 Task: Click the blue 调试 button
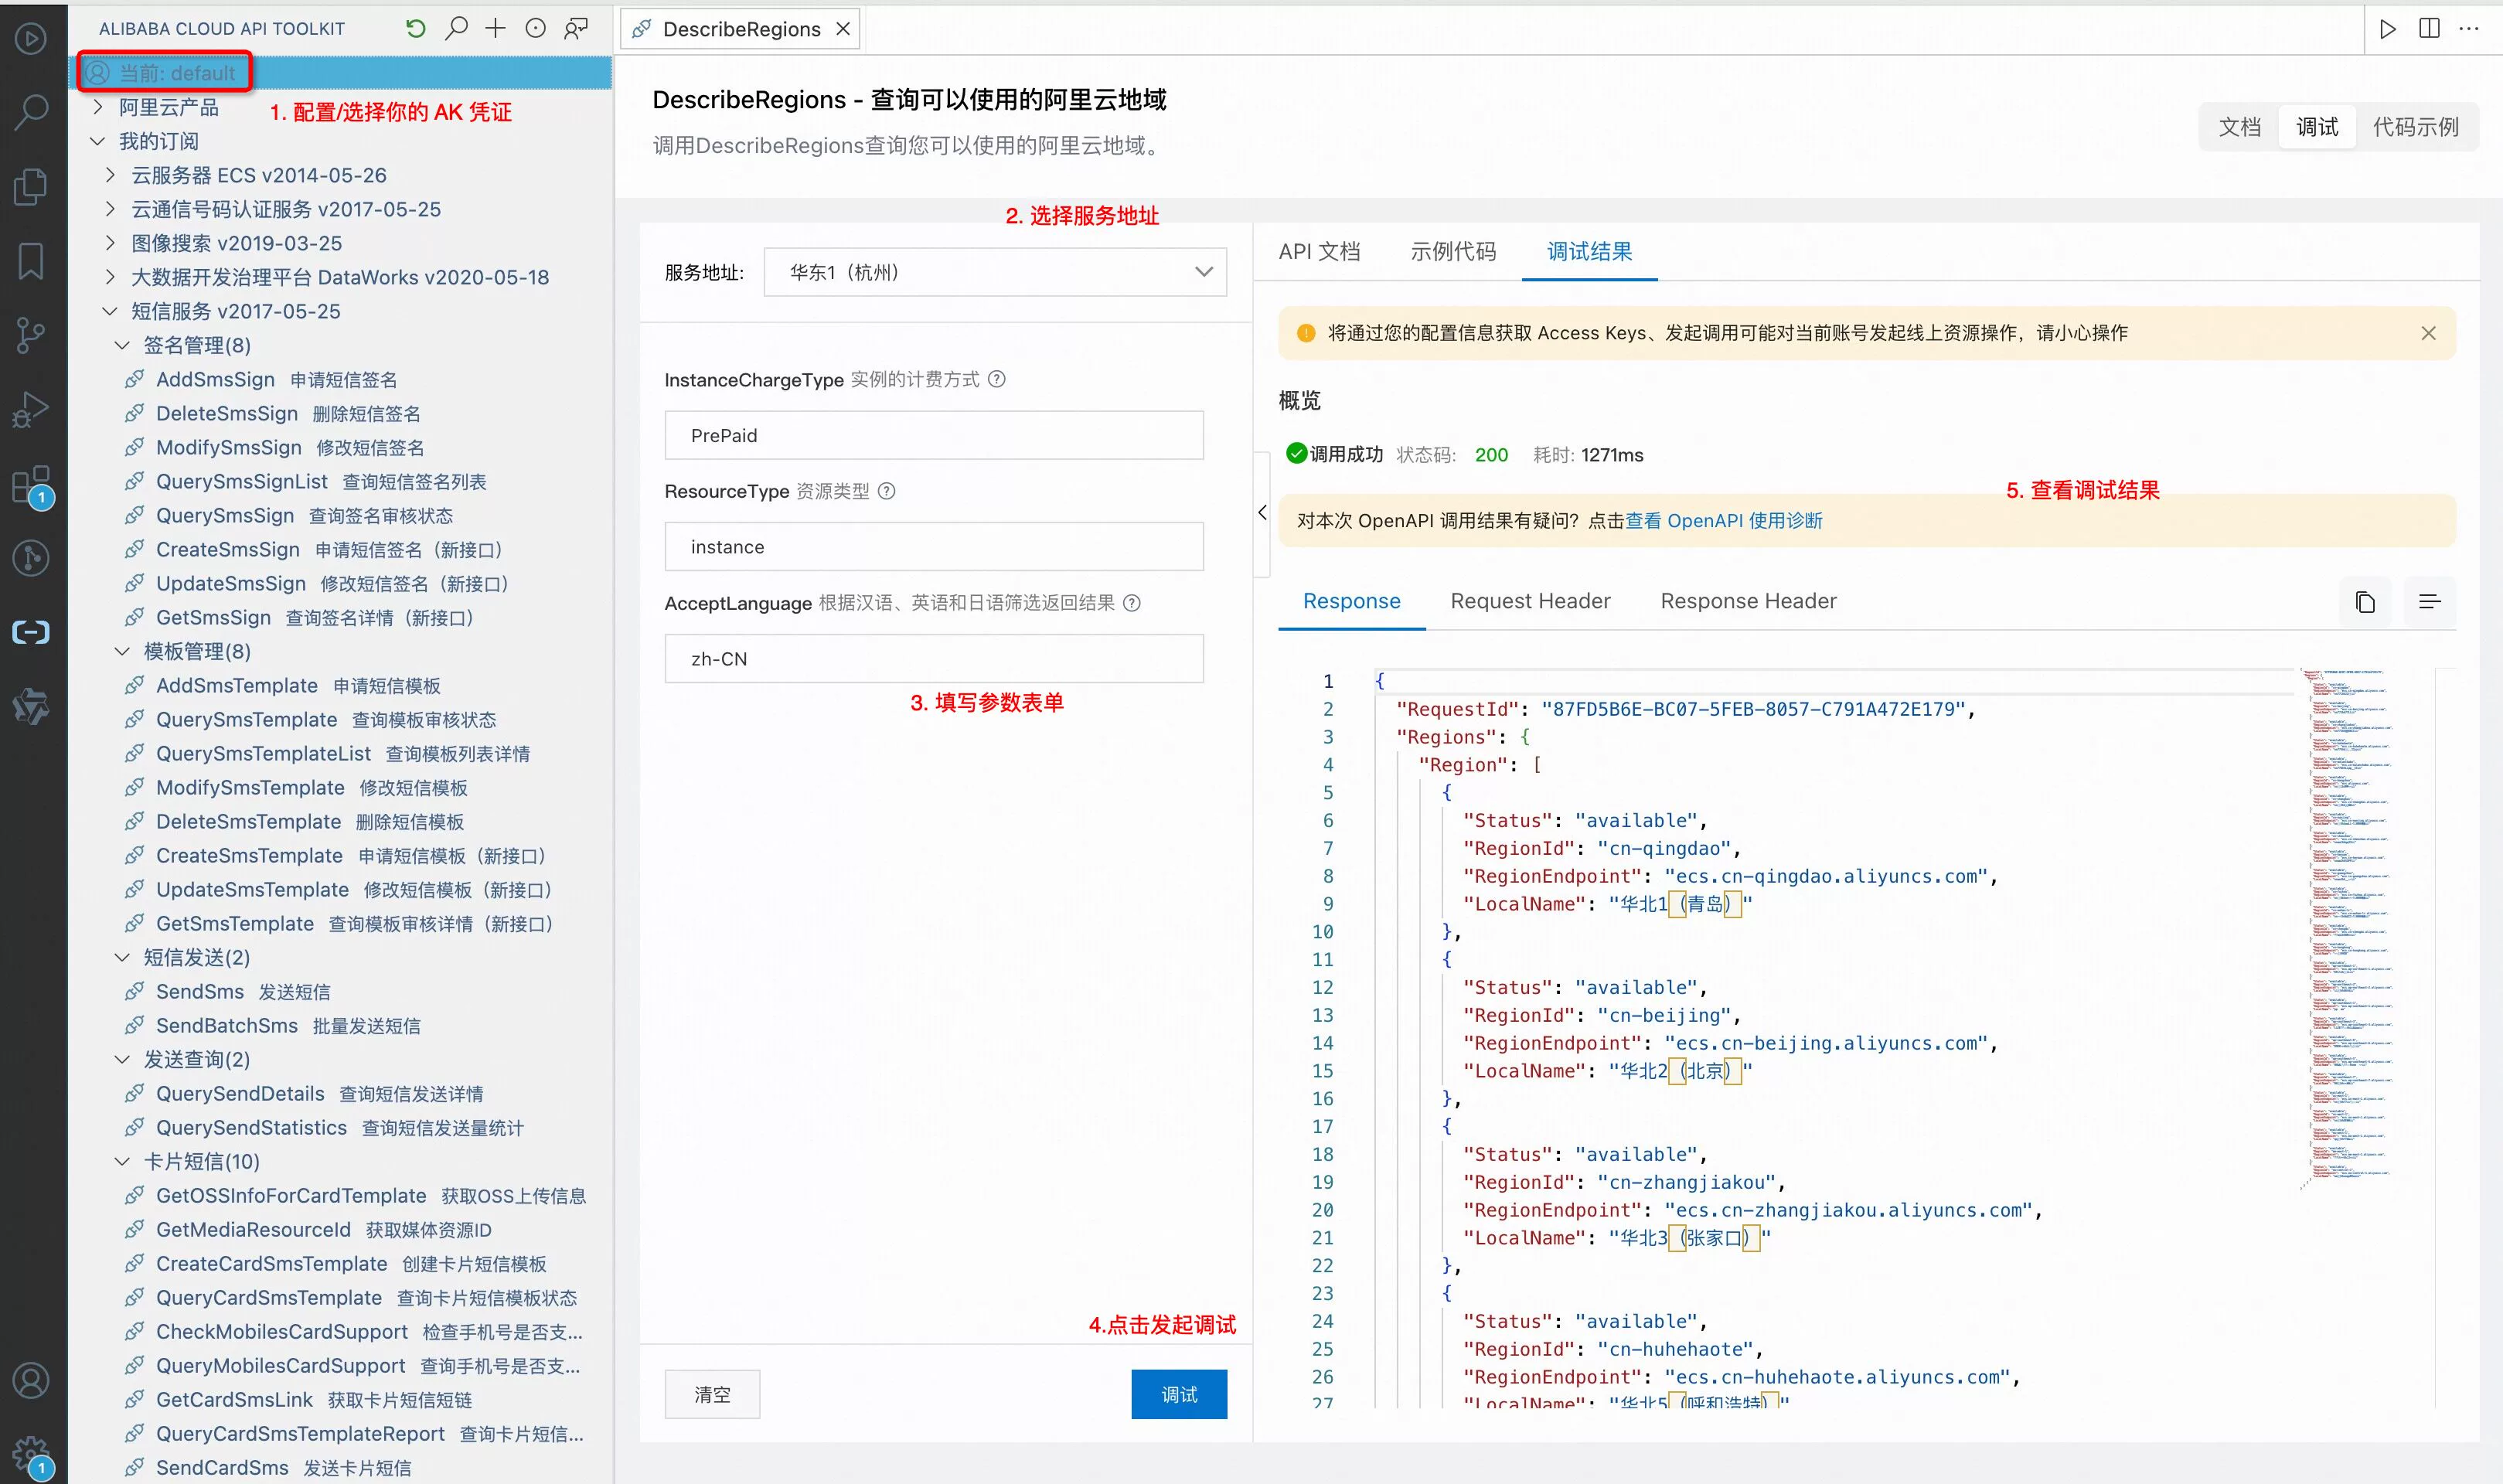[1178, 1394]
